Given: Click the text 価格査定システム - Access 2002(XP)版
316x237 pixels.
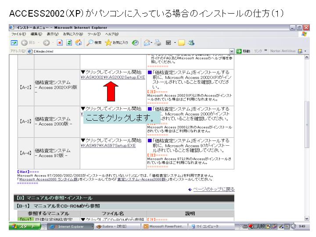Looking at the screenshot, I should 56,87.
